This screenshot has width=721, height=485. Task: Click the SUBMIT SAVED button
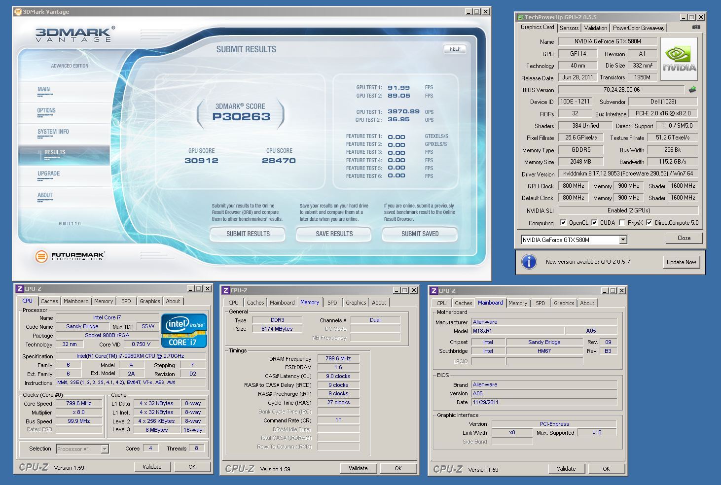tap(420, 234)
